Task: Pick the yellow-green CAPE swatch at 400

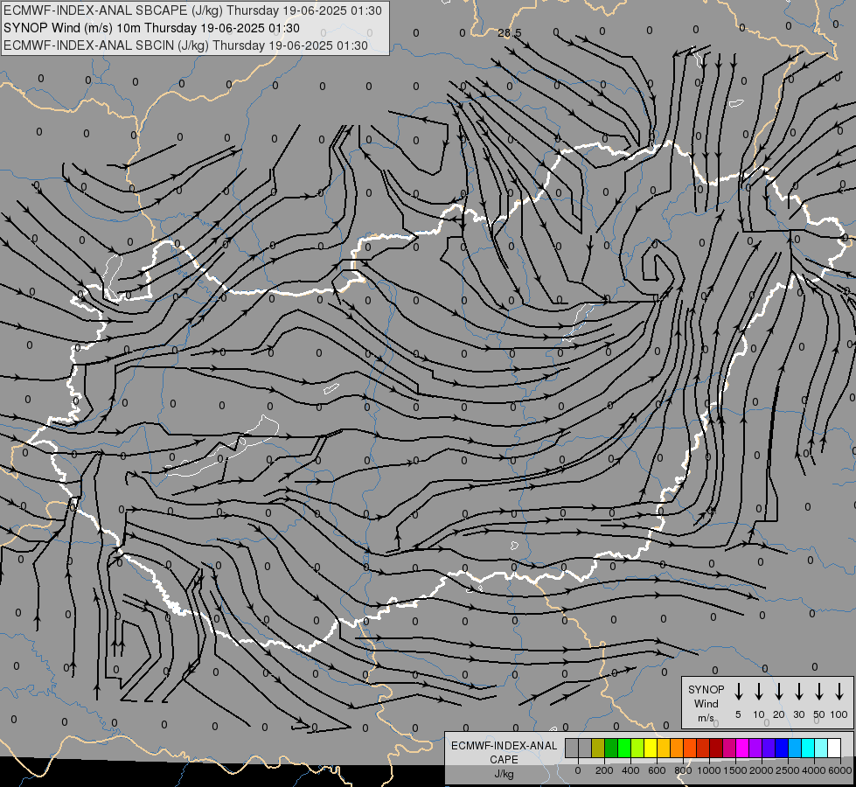Action: (637, 748)
